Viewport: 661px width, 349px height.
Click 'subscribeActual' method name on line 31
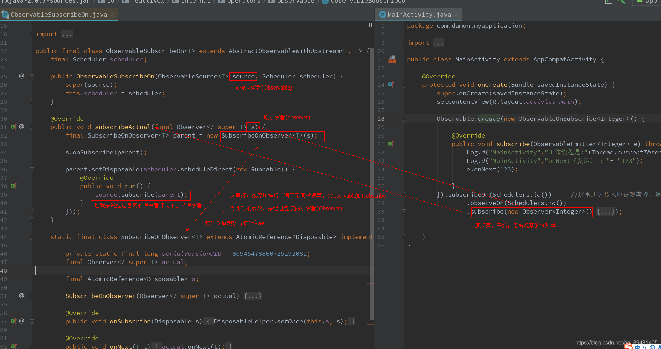click(x=123, y=127)
